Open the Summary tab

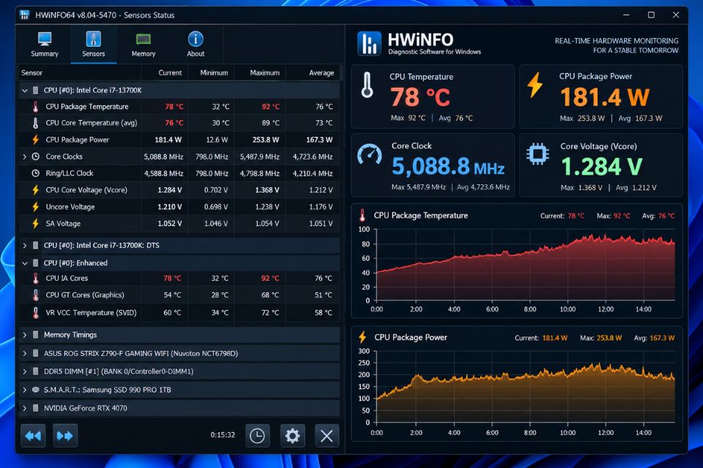click(x=45, y=45)
